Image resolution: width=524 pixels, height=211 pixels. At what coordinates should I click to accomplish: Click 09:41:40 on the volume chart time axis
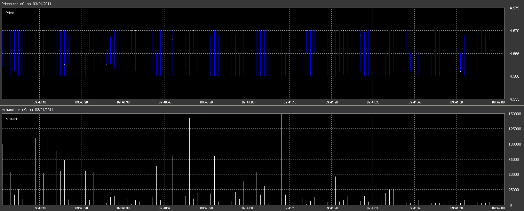[415, 208]
